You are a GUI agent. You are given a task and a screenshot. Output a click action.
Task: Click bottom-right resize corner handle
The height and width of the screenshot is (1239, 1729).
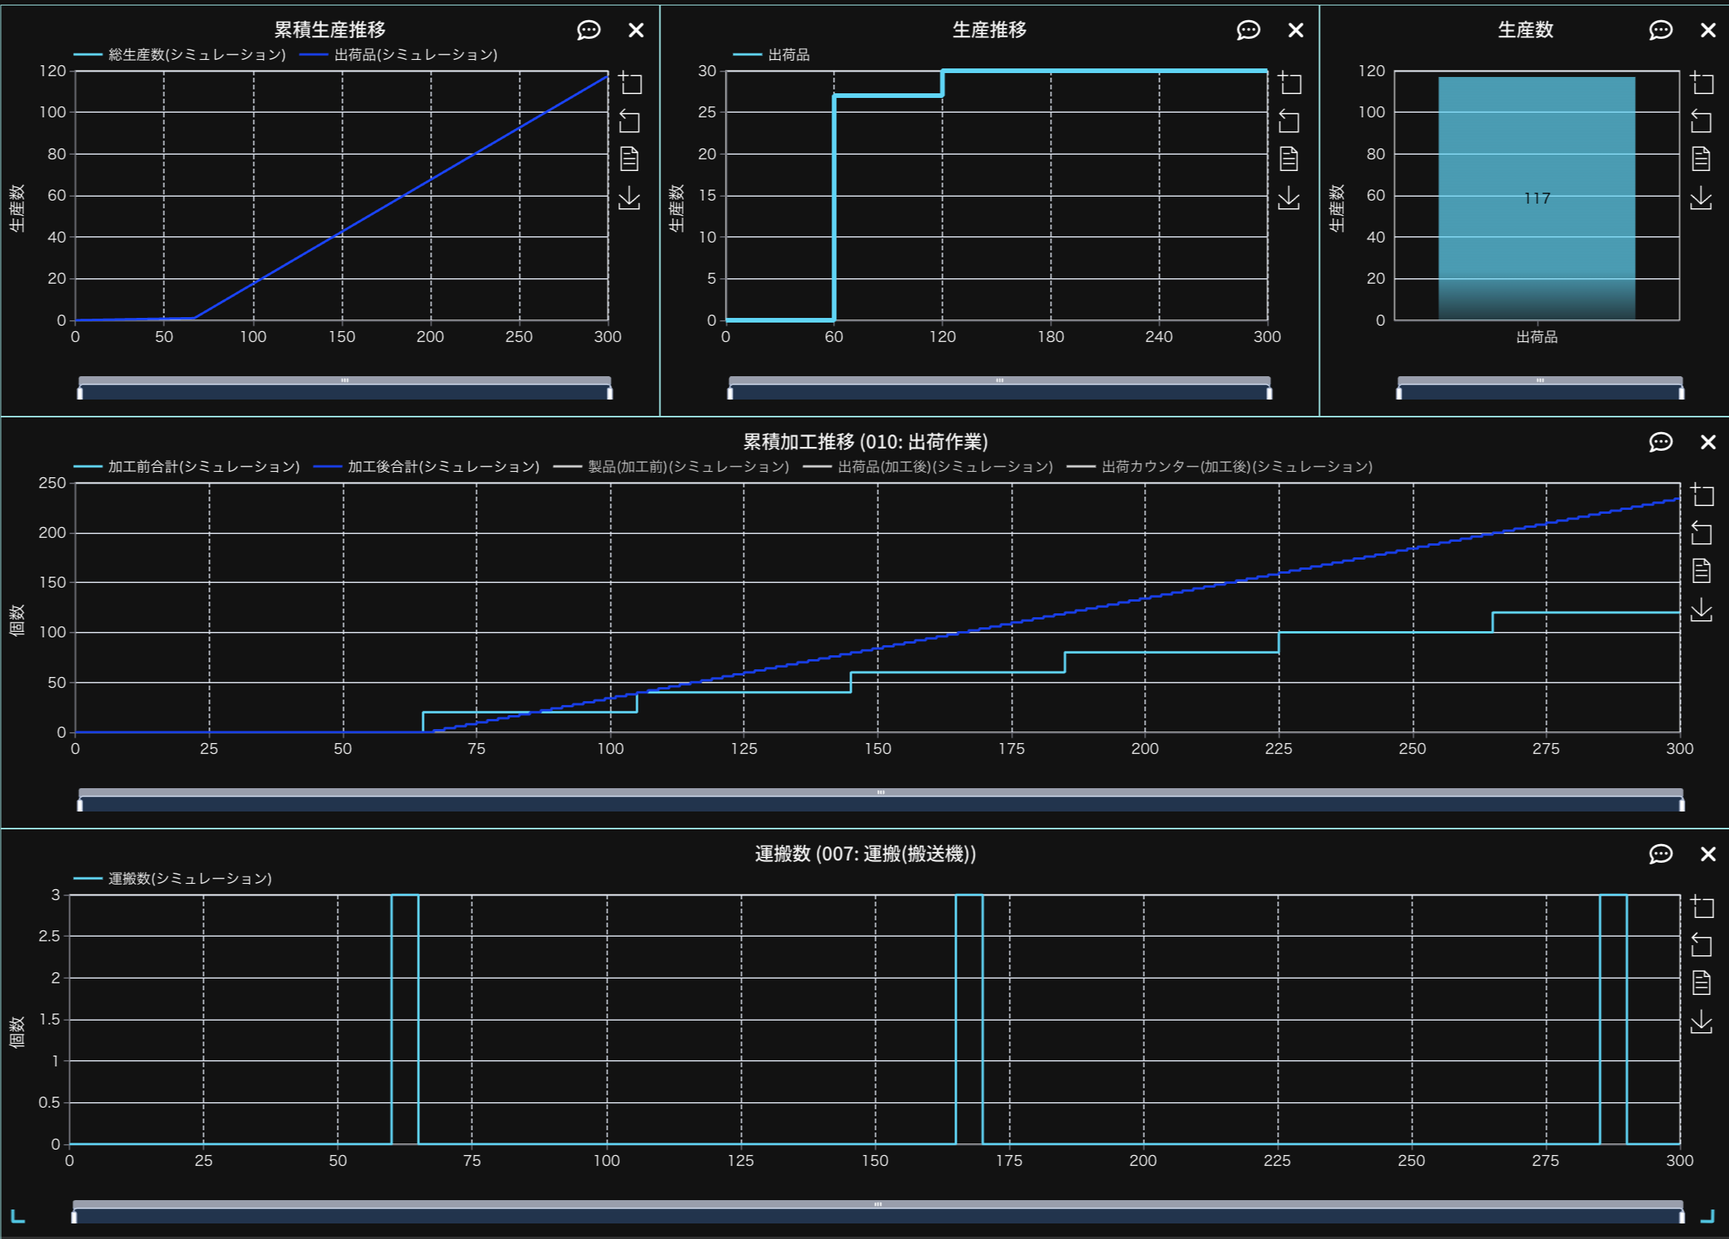click(x=1708, y=1217)
